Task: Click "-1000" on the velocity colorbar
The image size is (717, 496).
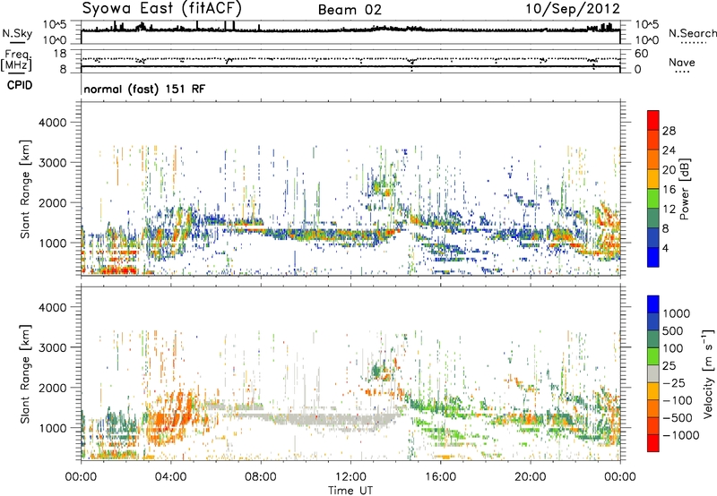Action: click(x=681, y=435)
